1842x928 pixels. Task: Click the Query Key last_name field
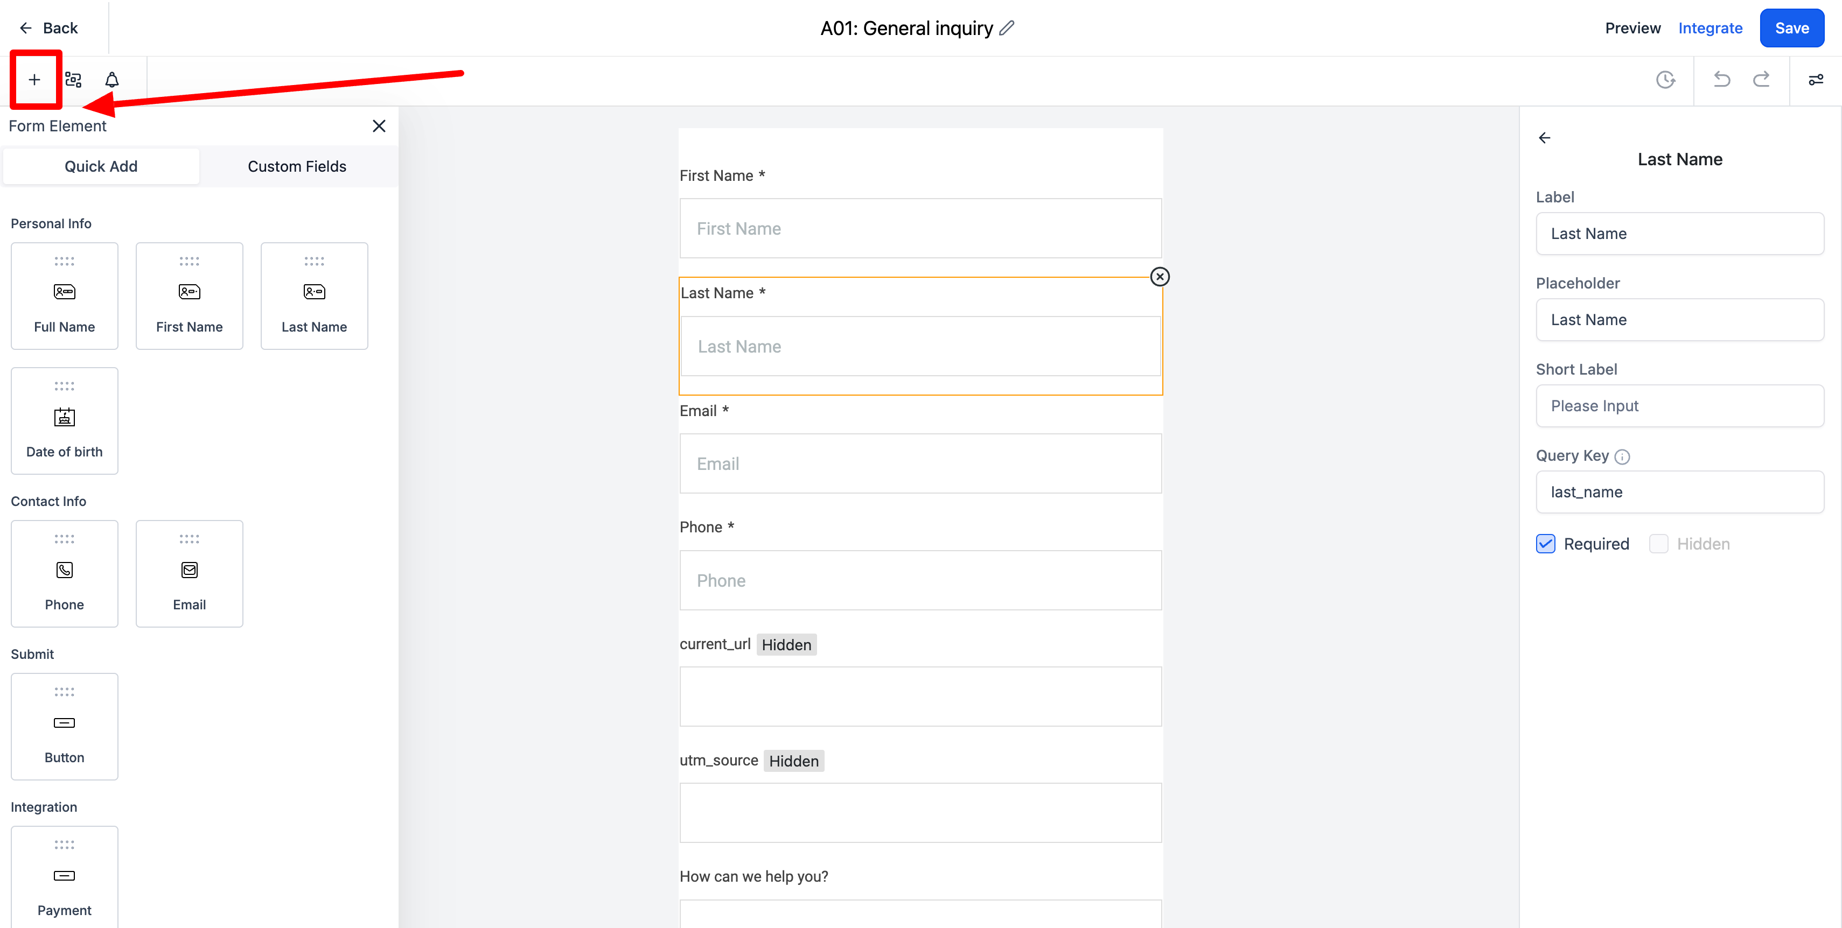point(1680,492)
